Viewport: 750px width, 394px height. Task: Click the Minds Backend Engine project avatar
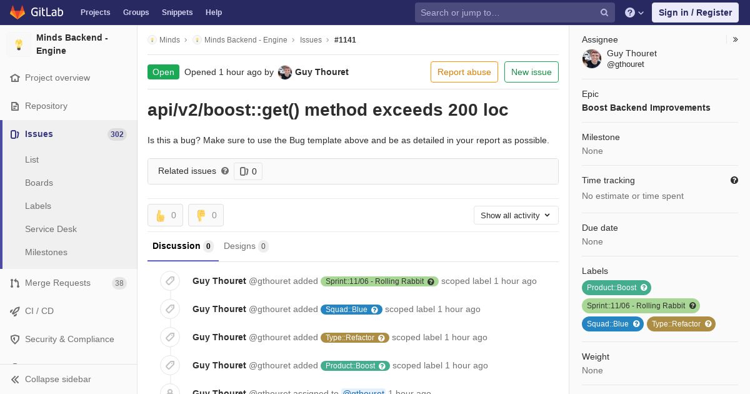pyautogui.click(x=19, y=44)
